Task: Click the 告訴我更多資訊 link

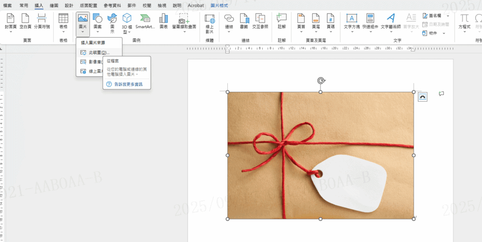Action: pyautogui.click(x=128, y=84)
